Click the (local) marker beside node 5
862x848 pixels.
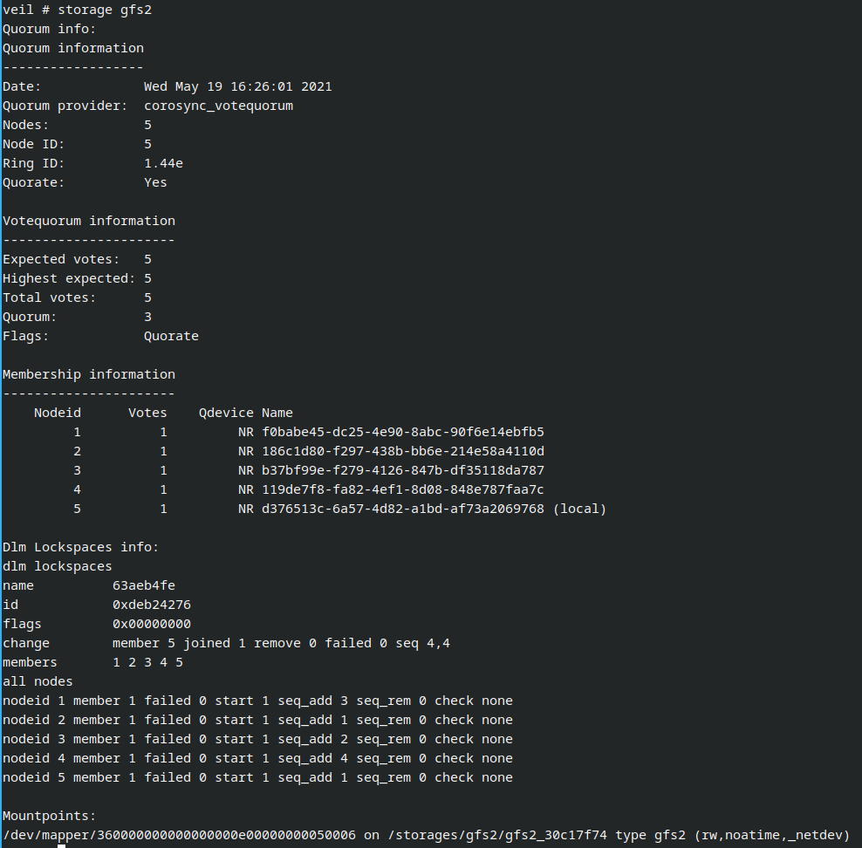[x=579, y=509]
